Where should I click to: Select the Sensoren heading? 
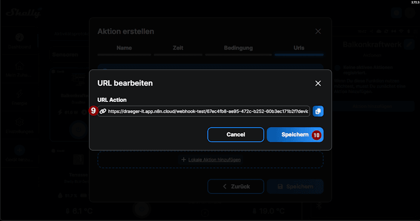65,55
